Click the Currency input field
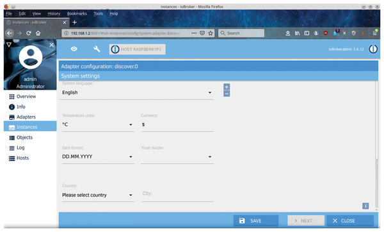This screenshot has width=384, height=232. (177, 125)
